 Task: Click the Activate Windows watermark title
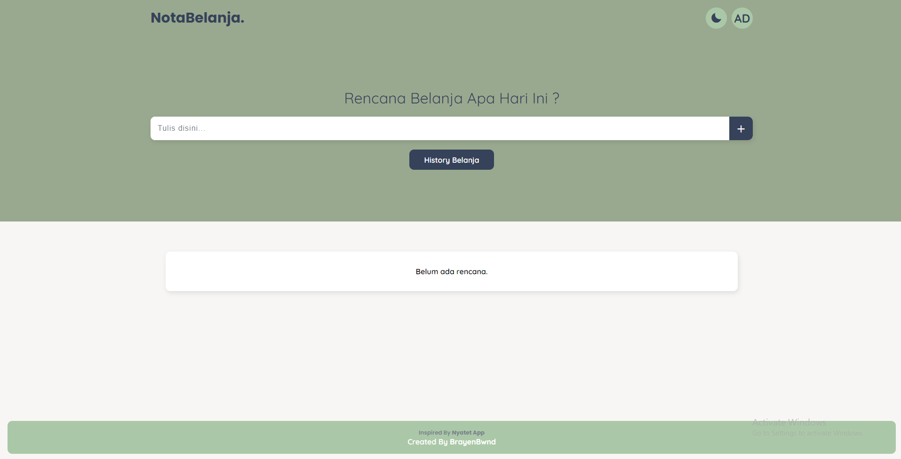click(789, 422)
